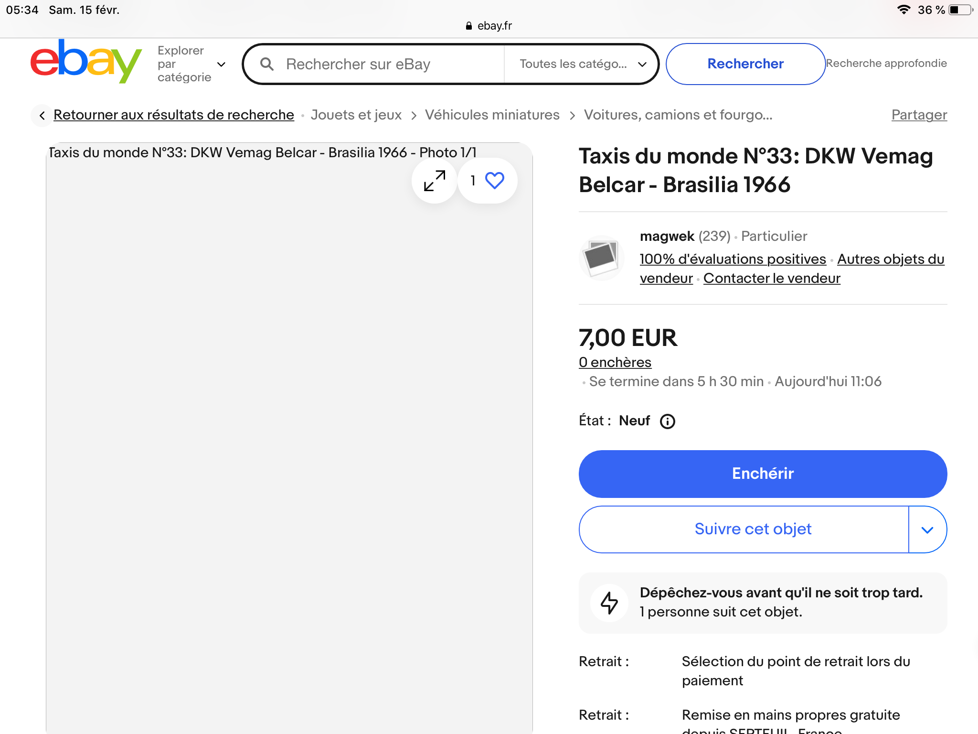
Task: Click the search magnifier icon
Action: point(267,64)
